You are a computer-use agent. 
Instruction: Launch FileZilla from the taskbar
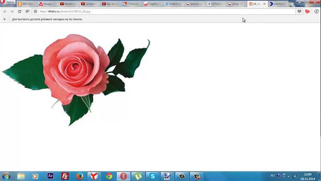[x=65, y=176]
